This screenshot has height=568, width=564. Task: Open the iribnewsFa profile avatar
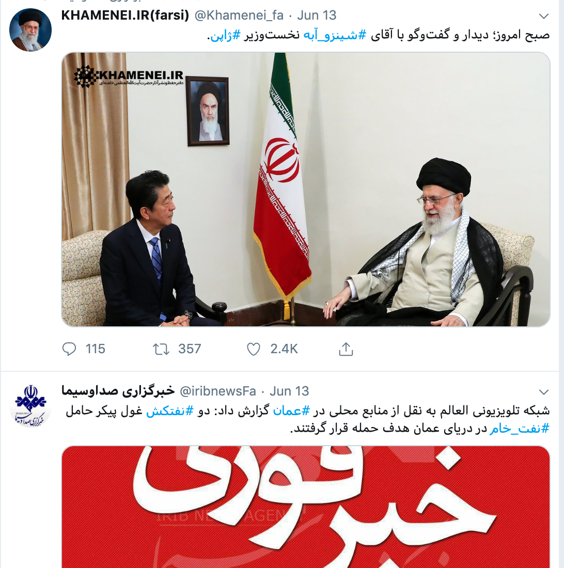pos(30,406)
